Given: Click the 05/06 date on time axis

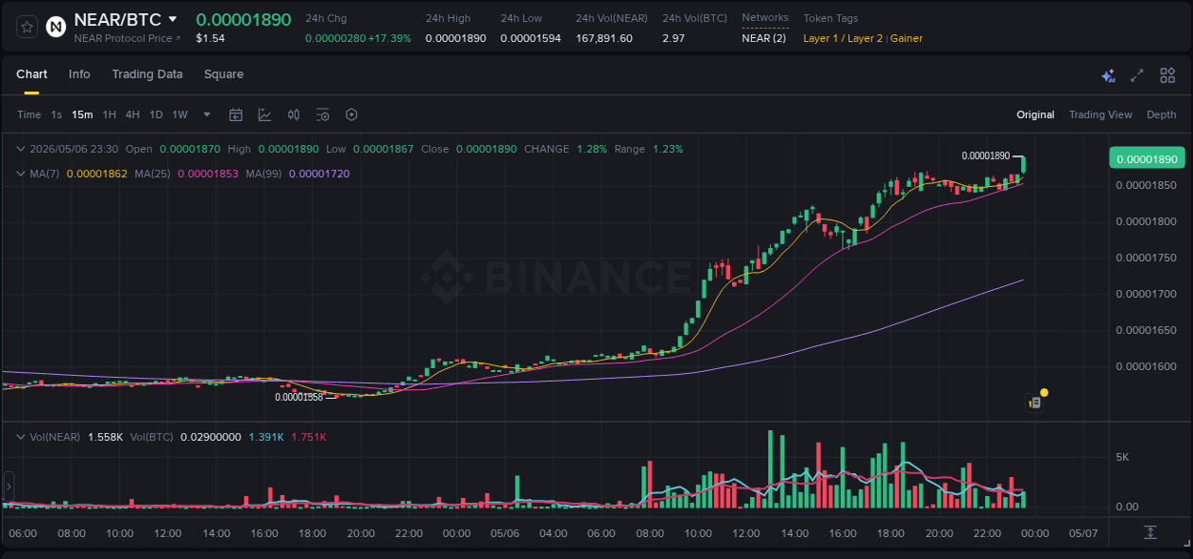Looking at the screenshot, I should click(x=504, y=532).
